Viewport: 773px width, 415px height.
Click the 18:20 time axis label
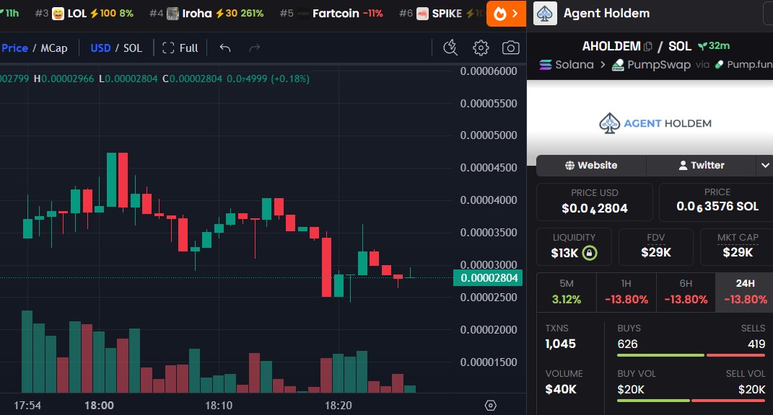click(x=339, y=406)
